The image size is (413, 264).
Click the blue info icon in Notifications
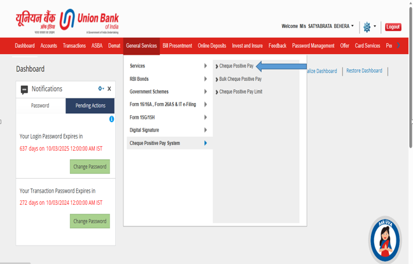[111, 119]
